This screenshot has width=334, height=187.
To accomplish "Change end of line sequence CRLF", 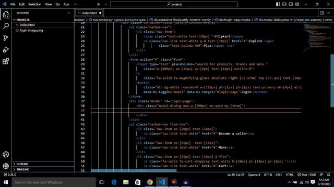I will pyautogui.click(x=279, y=175).
